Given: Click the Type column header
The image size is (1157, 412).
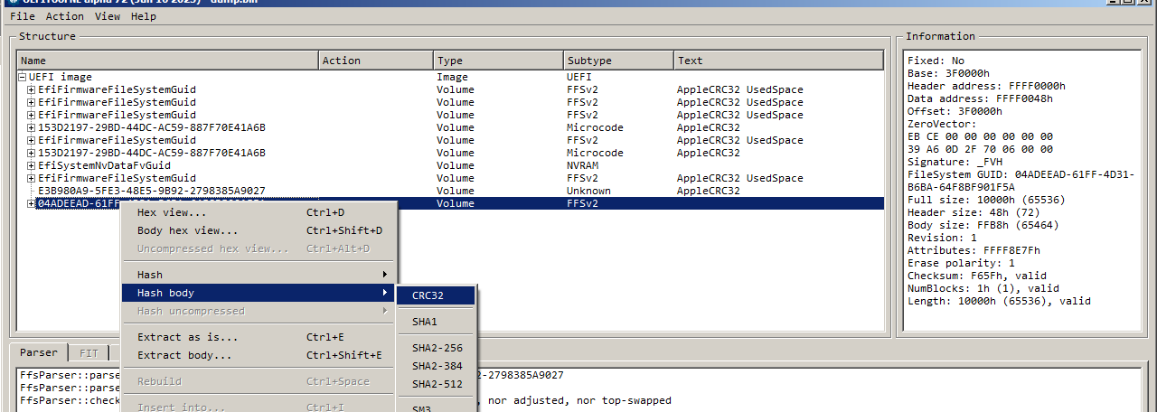Looking at the screenshot, I should [498, 61].
